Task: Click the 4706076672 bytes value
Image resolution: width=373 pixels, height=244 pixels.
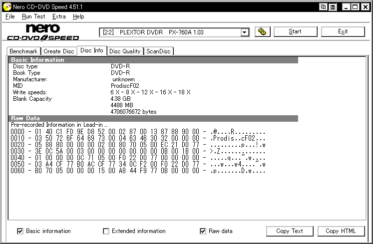Action: point(133,112)
